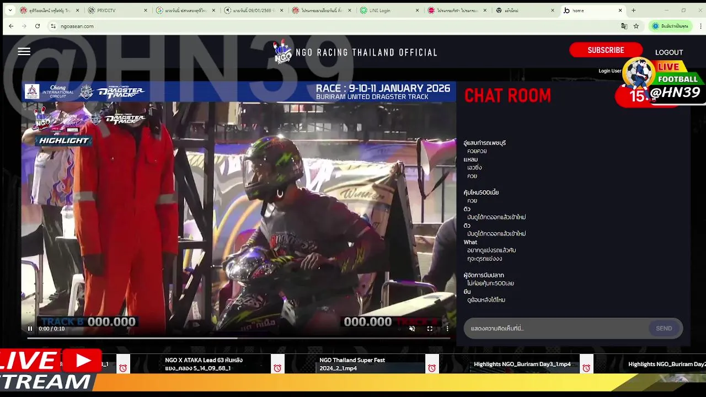Image resolution: width=706 pixels, height=397 pixels.
Task: Click the Login User label
Action: (609, 71)
